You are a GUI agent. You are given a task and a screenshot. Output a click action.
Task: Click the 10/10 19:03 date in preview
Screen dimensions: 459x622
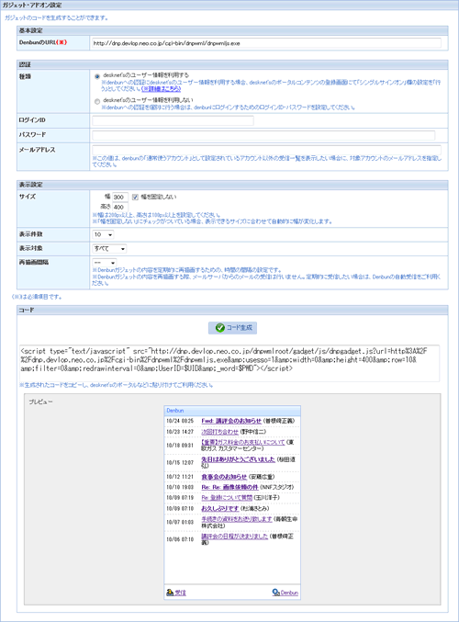180,487
